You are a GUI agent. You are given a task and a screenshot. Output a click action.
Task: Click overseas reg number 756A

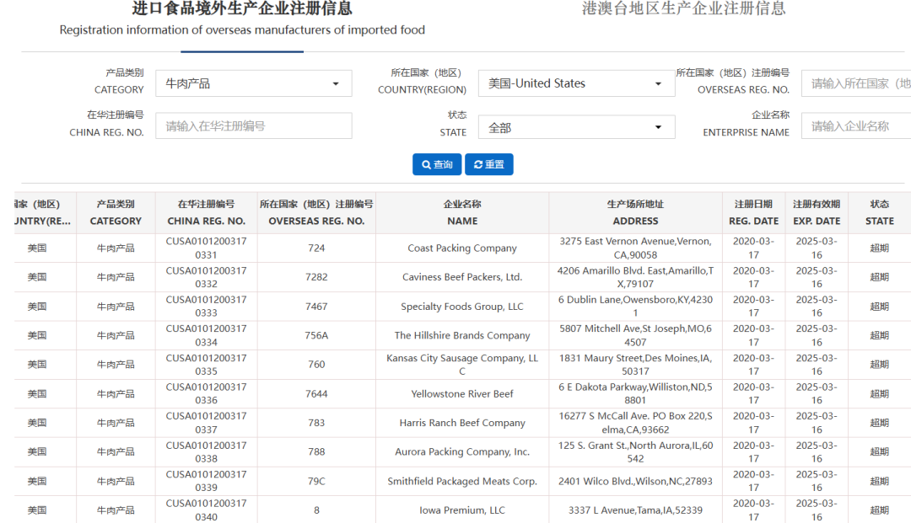coord(316,336)
